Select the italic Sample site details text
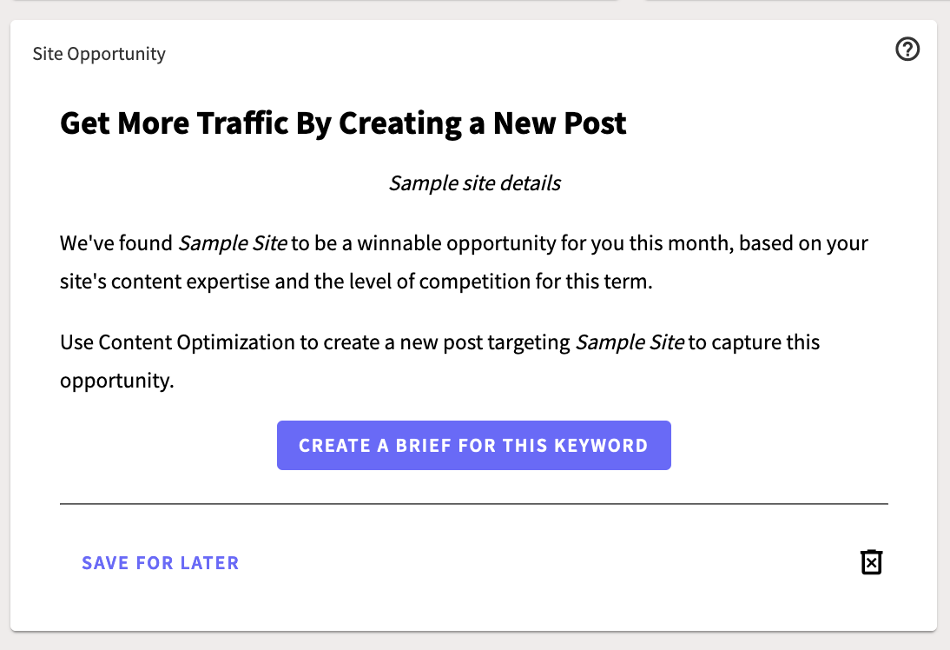Screen dimensions: 950x650 [474, 183]
